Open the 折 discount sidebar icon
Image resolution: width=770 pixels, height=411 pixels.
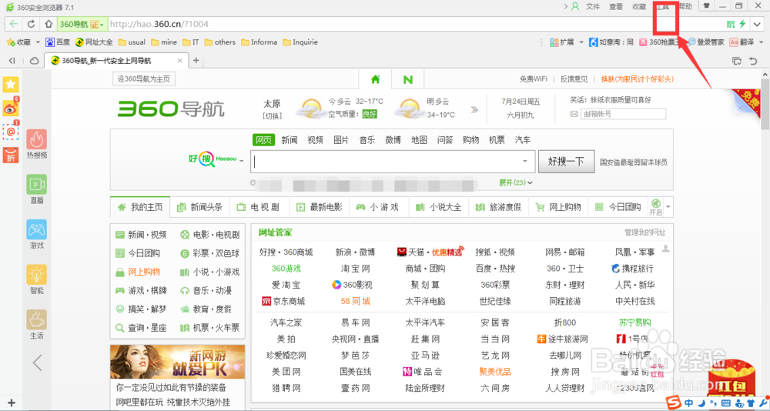[x=11, y=155]
